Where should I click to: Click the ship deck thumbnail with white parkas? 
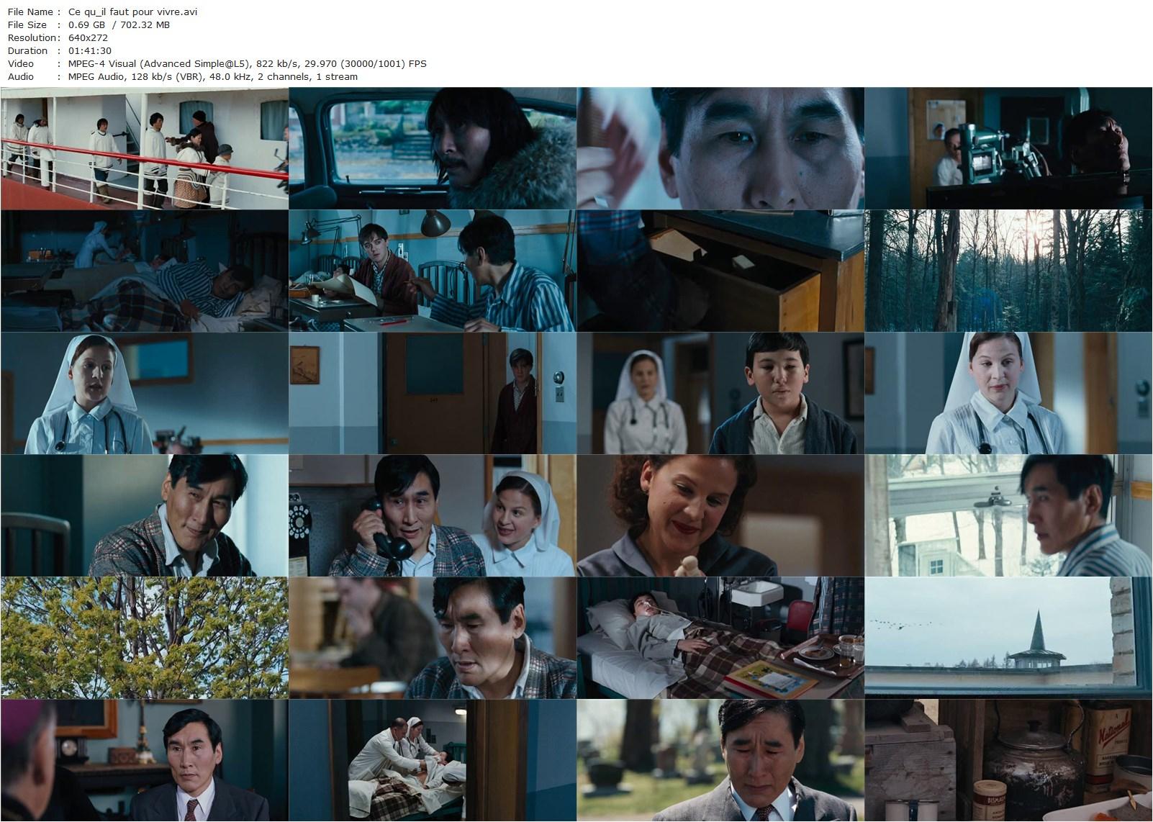(145, 148)
